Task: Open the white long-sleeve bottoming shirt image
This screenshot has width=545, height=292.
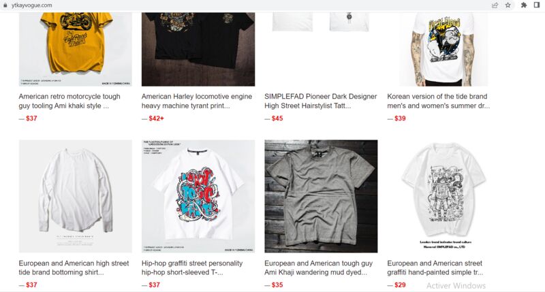Action: (76, 196)
